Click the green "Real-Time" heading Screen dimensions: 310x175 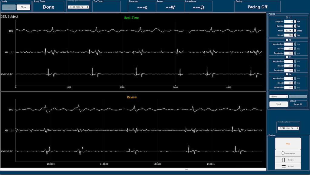pos(131,18)
